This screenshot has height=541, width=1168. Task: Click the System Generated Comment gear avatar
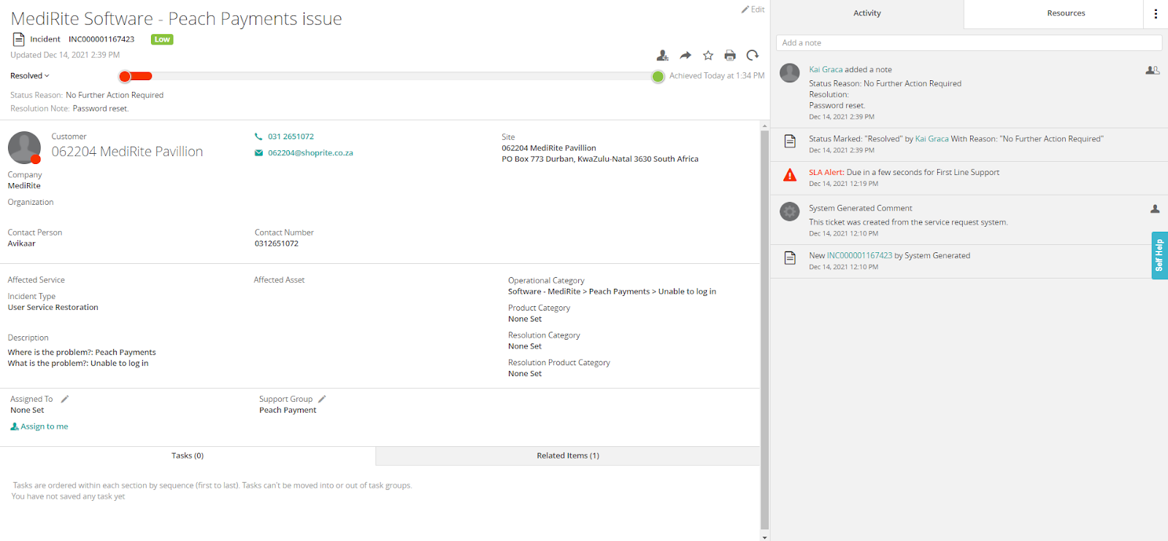coord(790,211)
